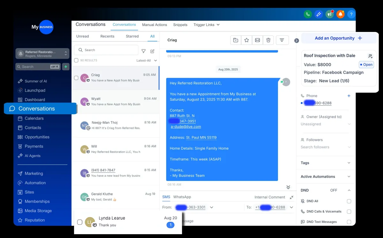This screenshot has width=383, height=238.
Task: Expand message composer with arrows icon
Action: [291, 197]
